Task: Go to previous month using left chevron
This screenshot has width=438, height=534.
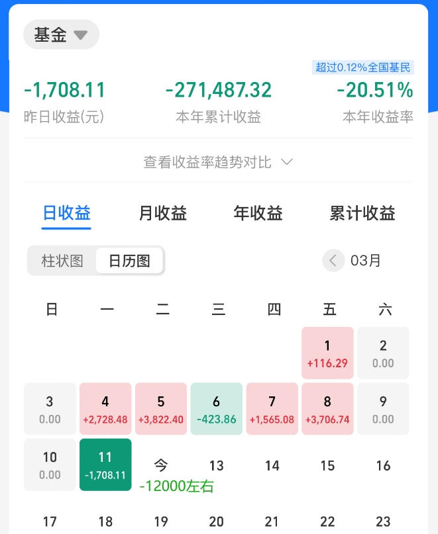Action: (x=333, y=261)
